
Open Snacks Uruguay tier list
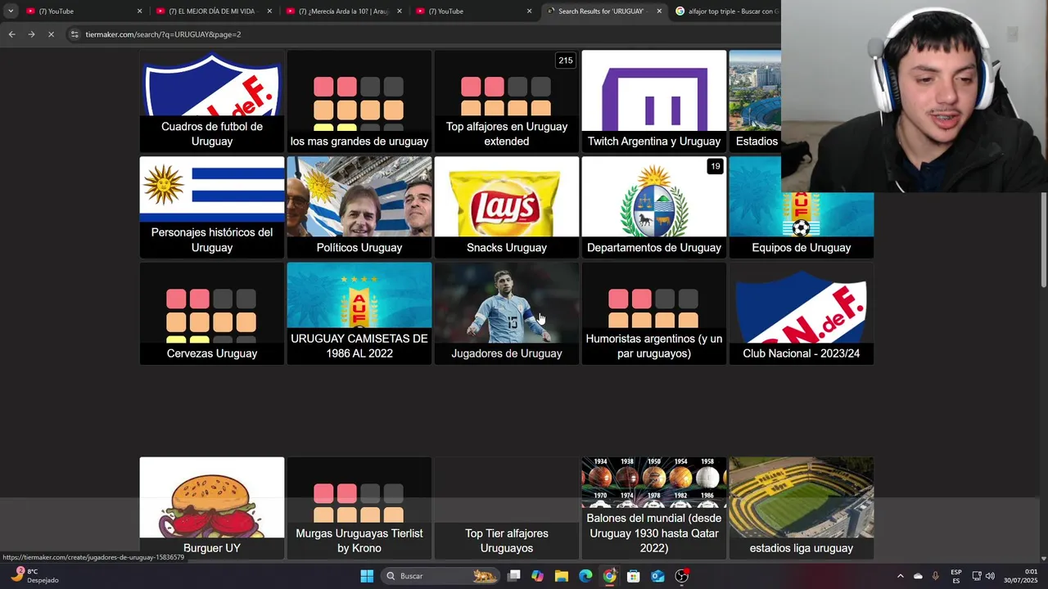(507, 208)
